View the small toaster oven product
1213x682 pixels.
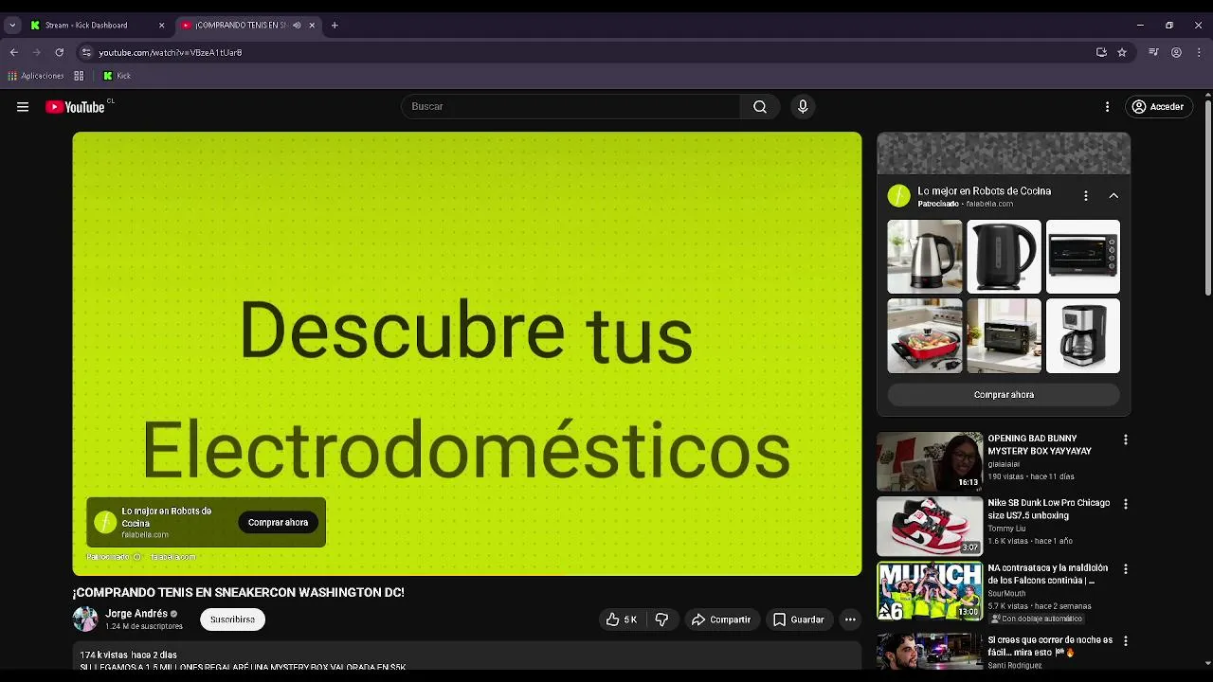pos(1004,336)
